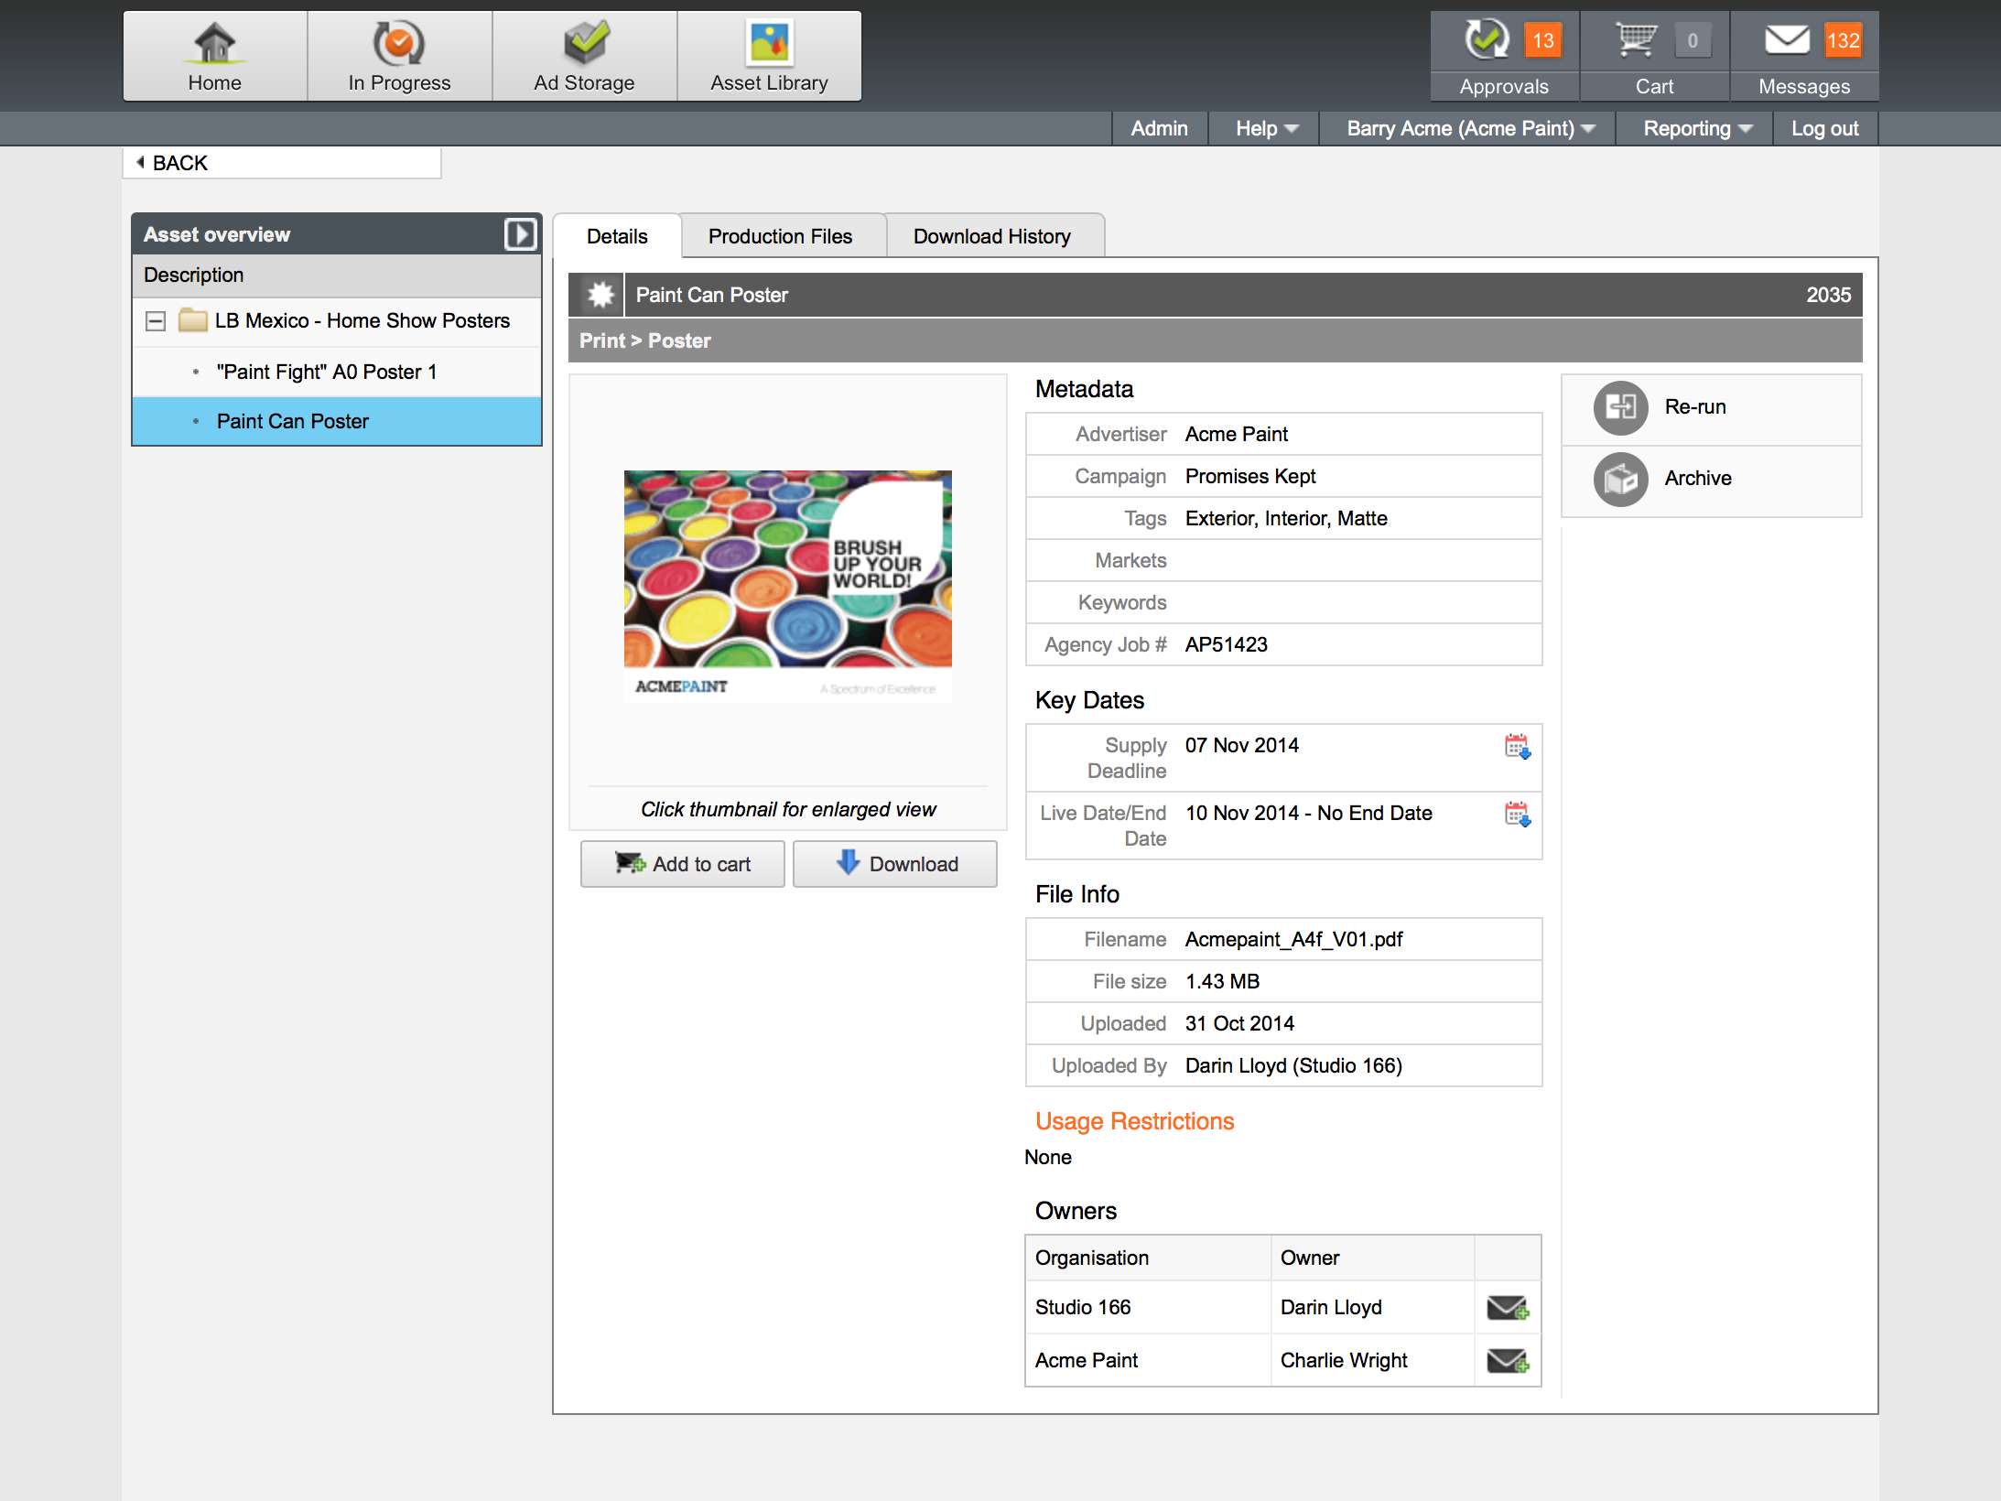Viewport: 2001px width, 1501px height.
Task: Click the Archive label
Action: [1698, 479]
